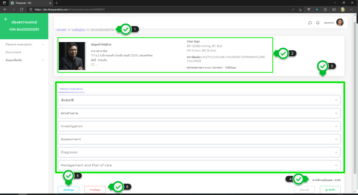This screenshot has height=195, width=358.
Task: Open the chat messages icon
Action: 310,23
